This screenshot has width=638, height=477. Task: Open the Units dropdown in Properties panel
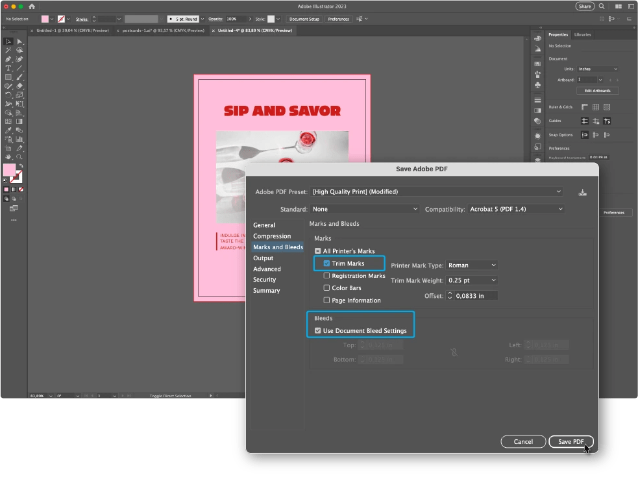(x=596, y=69)
